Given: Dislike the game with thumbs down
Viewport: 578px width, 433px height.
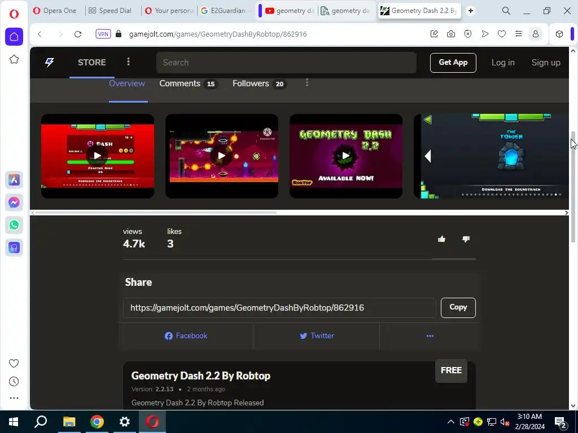Looking at the screenshot, I should pos(466,239).
